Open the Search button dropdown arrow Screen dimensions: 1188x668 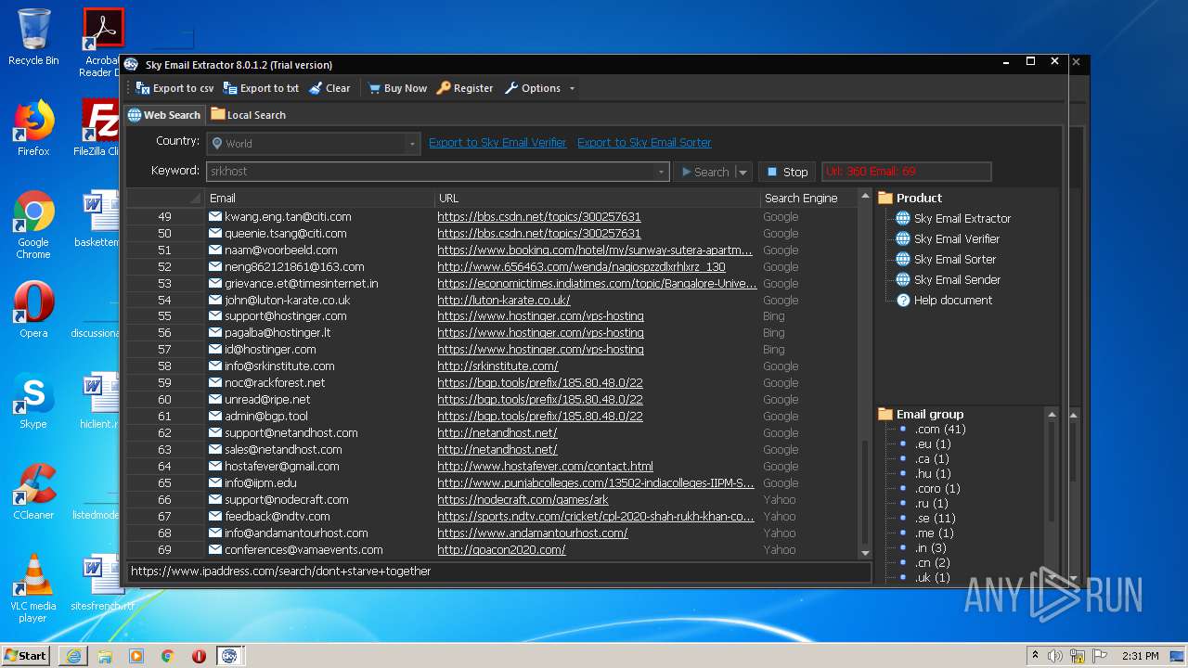coord(742,172)
